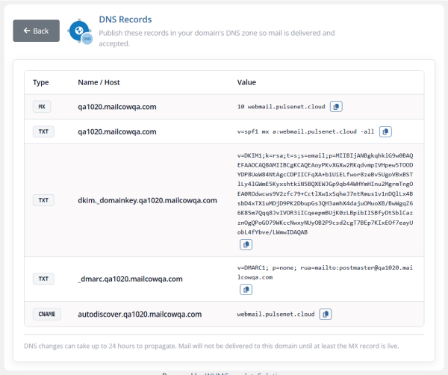This screenshot has height=375, width=448.
Task: Click the v=spf1 mx a:webmail.pulsenet.cloud value
Action: pos(305,131)
